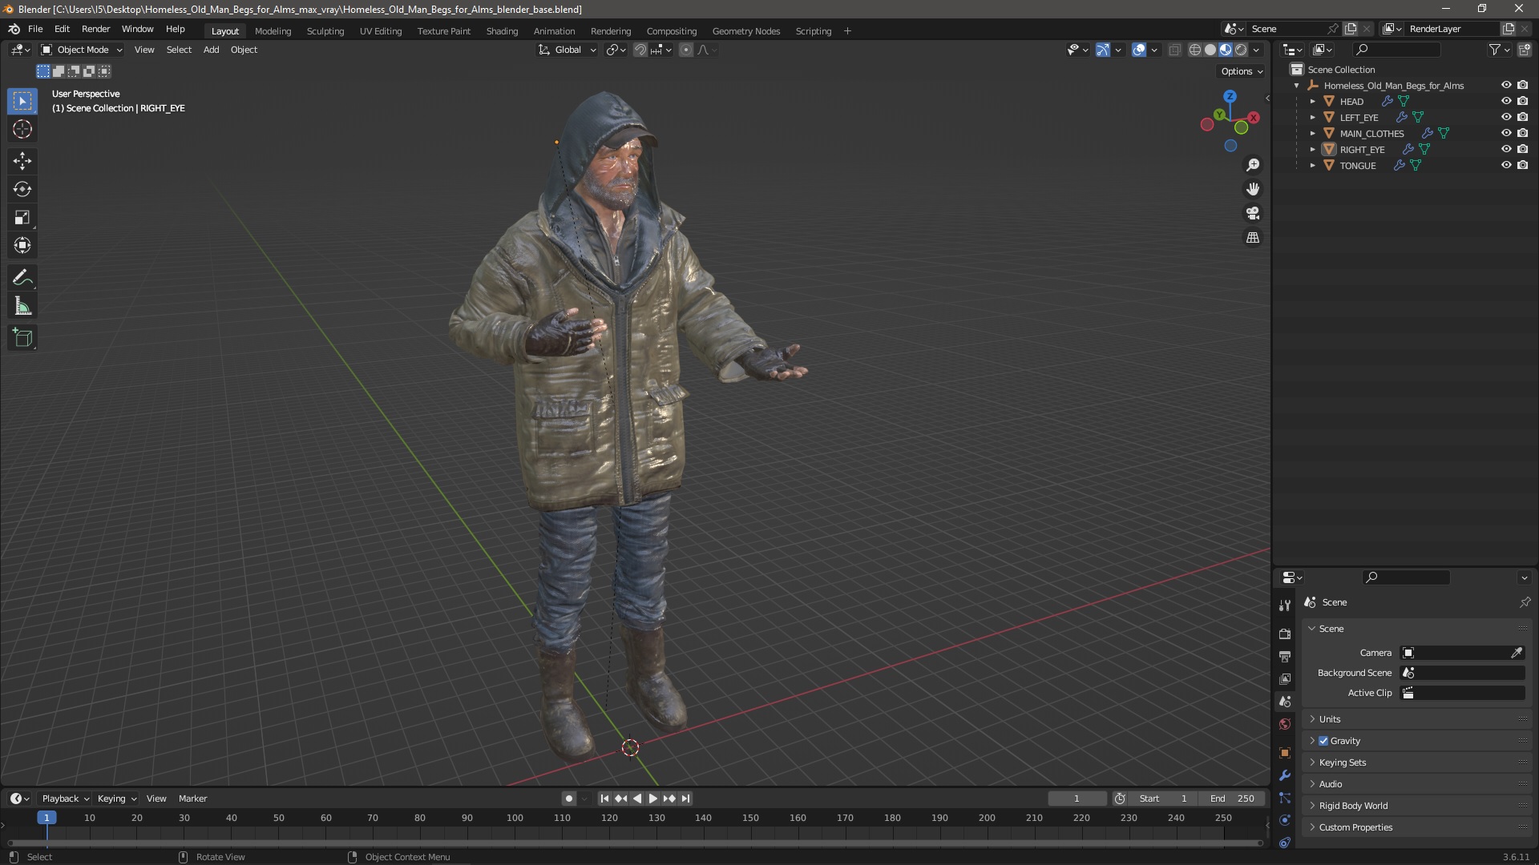
Task: Switch to the Modeling workspace tab
Action: coord(273,31)
